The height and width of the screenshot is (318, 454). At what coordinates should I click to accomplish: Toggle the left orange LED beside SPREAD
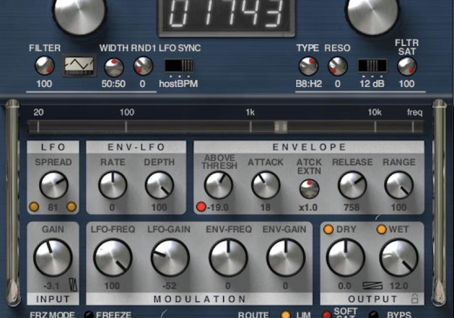click(x=34, y=207)
